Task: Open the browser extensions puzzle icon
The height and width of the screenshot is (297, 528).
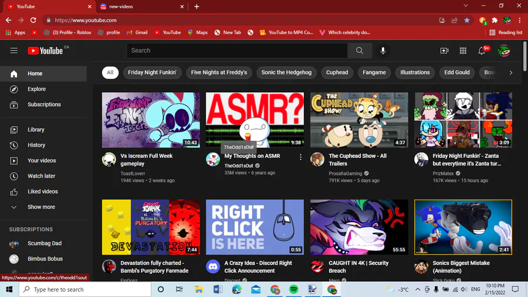Action: (495, 20)
